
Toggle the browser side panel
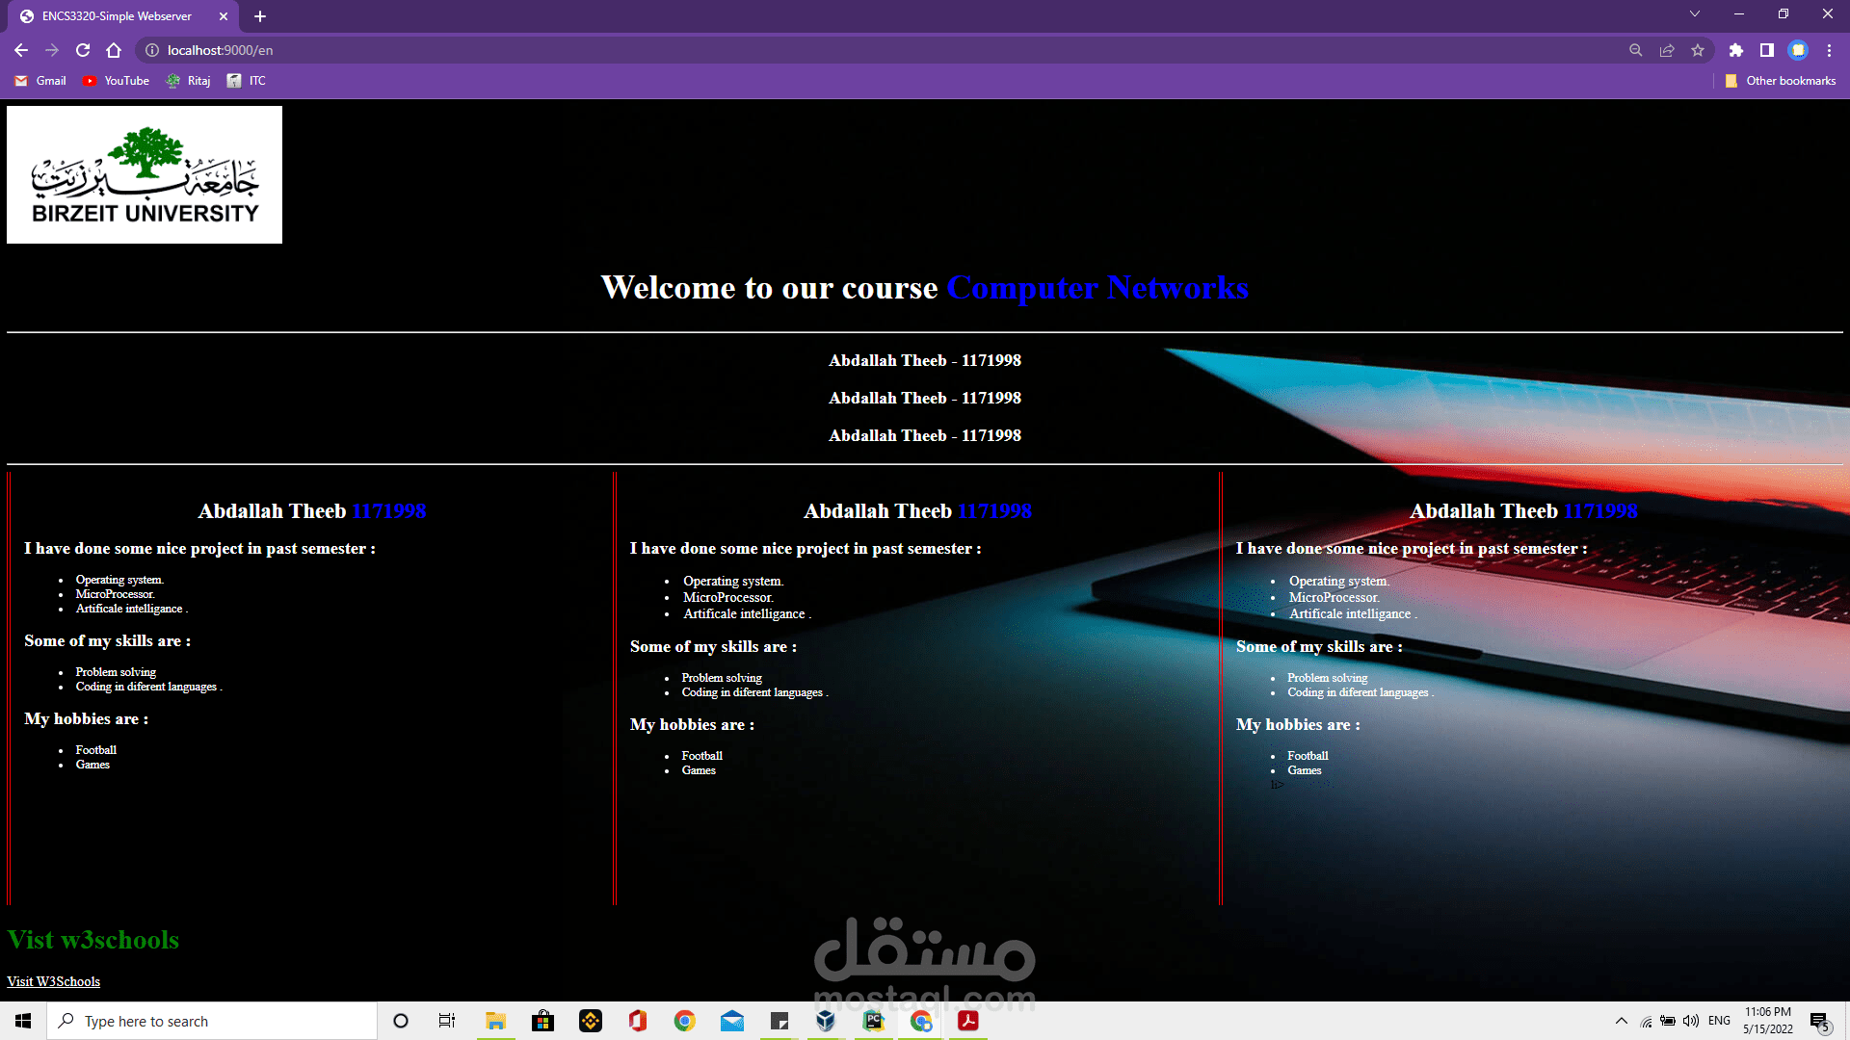click(1766, 50)
